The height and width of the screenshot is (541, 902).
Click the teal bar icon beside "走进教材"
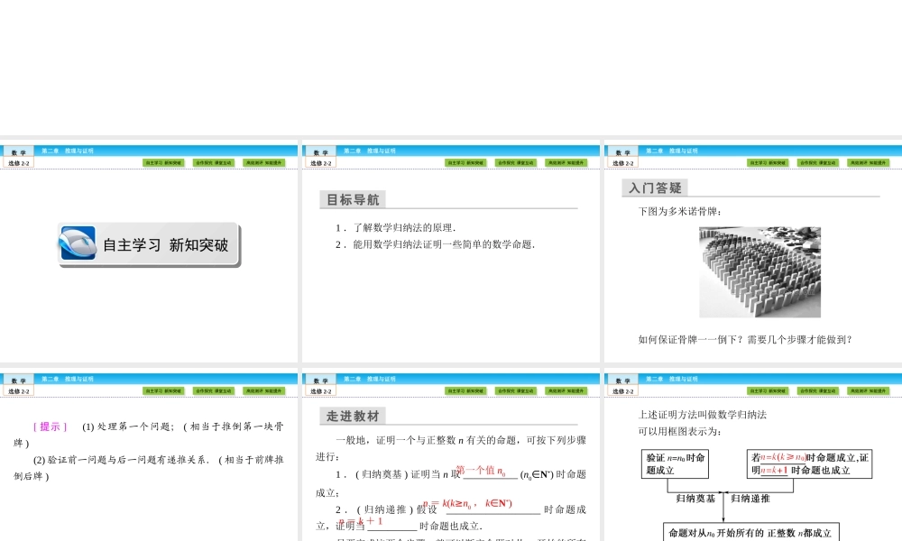323,417
